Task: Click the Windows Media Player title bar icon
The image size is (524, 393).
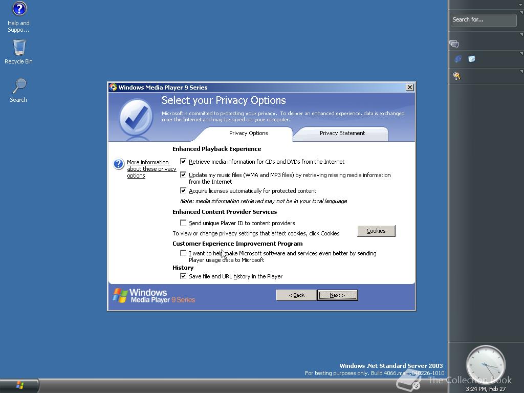Action: coord(113,87)
